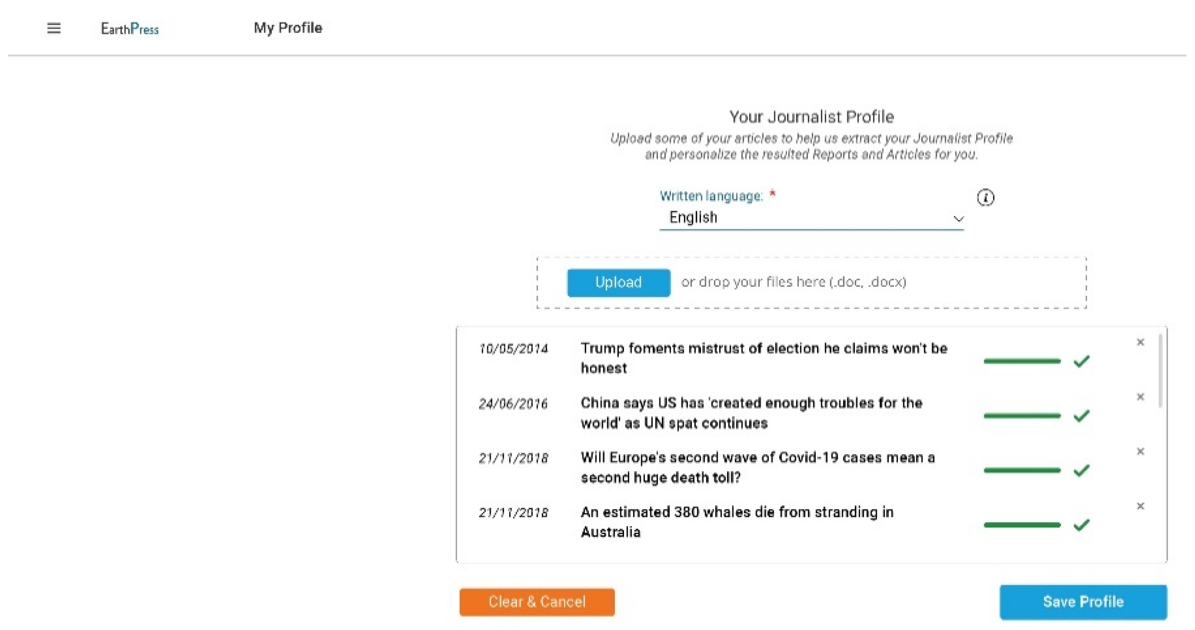Image resolution: width=1195 pixels, height=630 pixels.
Task: Open the My Profile page title
Action: [288, 28]
